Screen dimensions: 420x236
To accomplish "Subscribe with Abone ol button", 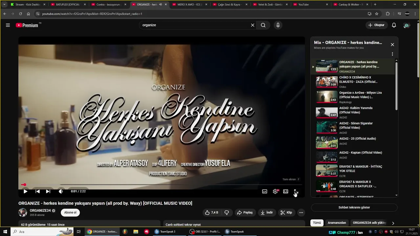I will coord(70,212).
